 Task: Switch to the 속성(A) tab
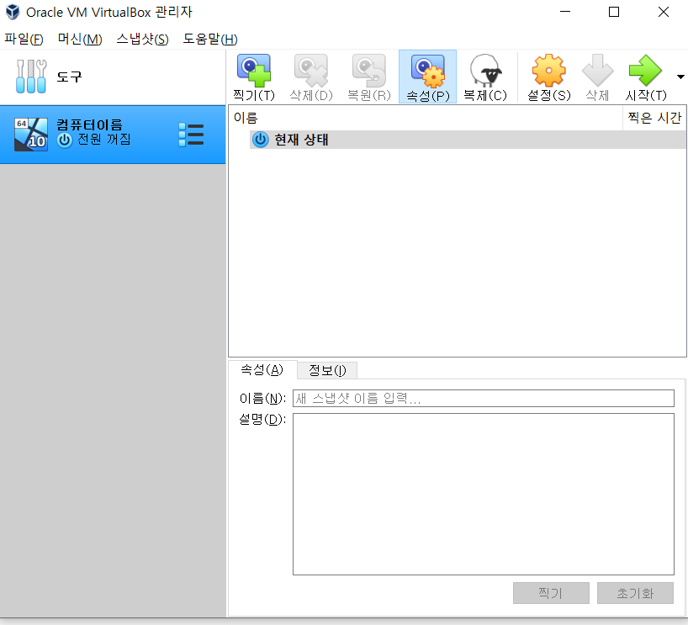[262, 370]
